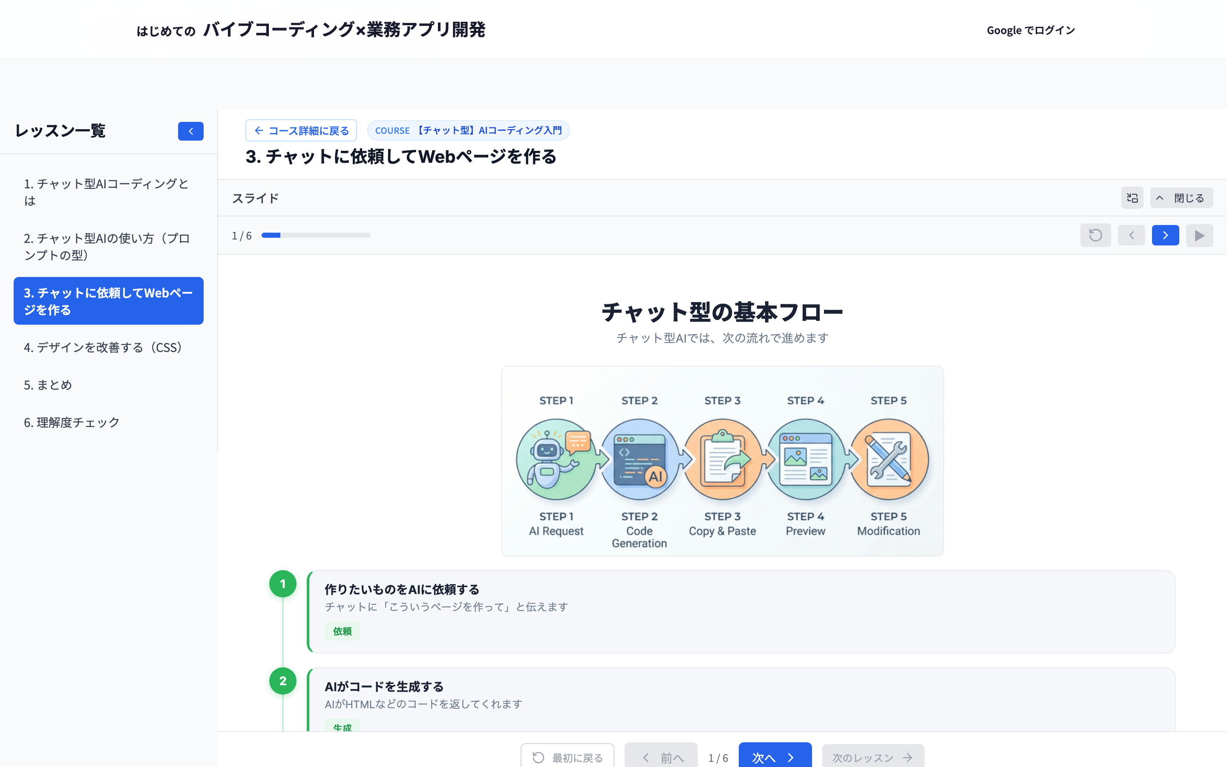Click Google でログイン
This screenshot has width=1227, height=767.
pyautogui.click(x=1031, y=30)
